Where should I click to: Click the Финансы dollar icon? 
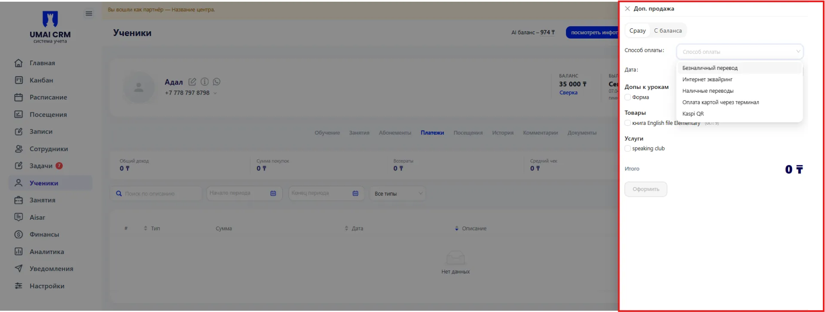[18, 234]
